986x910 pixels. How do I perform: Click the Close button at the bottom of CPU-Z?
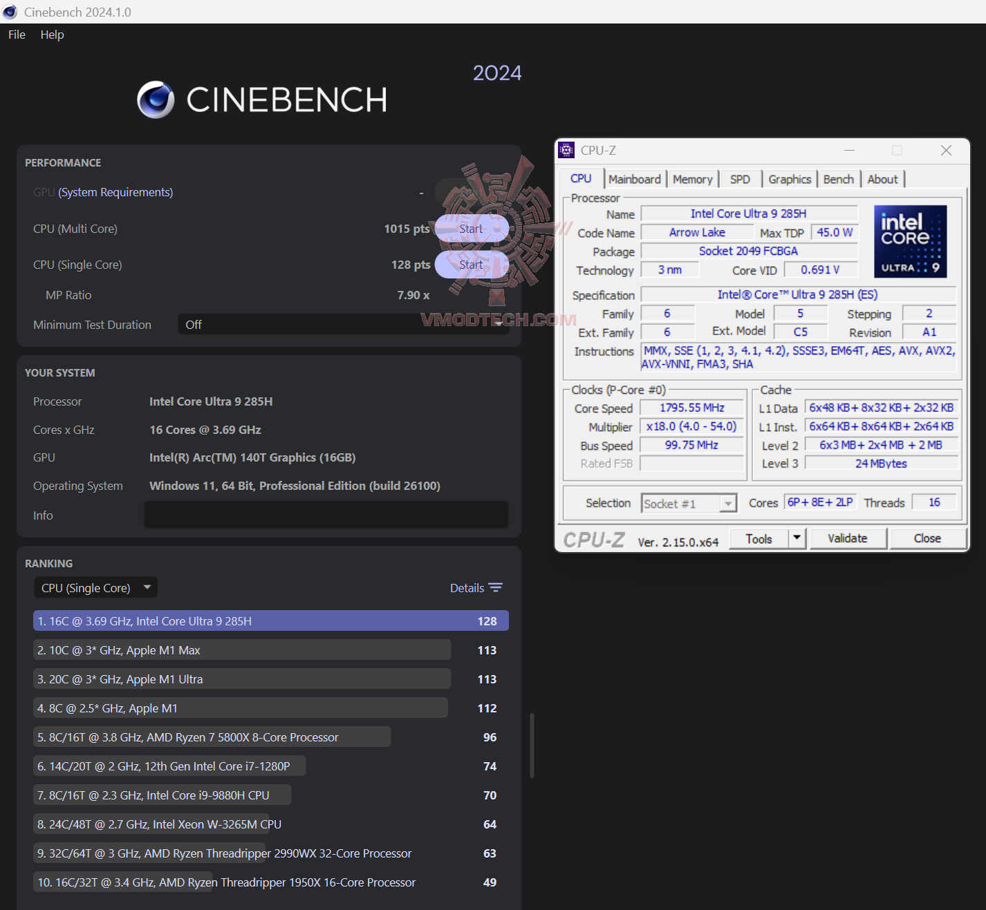coord(927,538)
